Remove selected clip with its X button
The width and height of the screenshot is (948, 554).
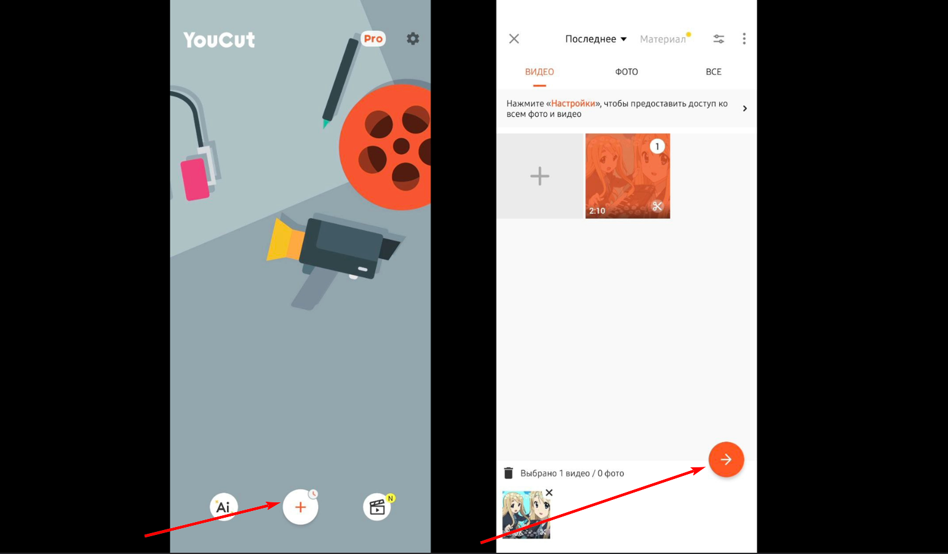coord(549,493)
